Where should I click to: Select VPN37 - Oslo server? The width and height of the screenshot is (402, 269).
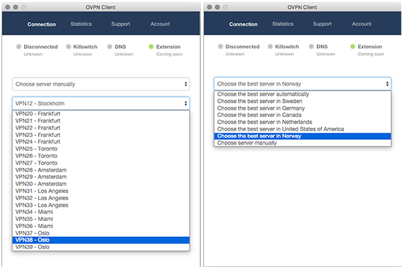pyautogui.click(x=100, y=233)
